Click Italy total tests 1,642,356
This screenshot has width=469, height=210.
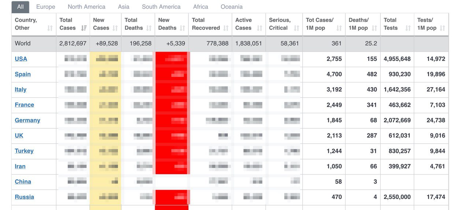(x=397, y=90)
